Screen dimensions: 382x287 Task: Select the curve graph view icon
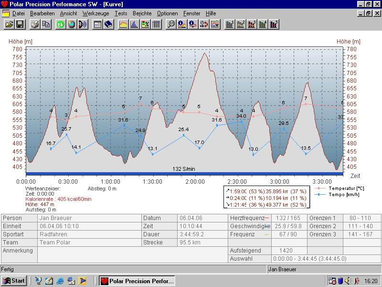pyautogui.click(x=123, y=24)
